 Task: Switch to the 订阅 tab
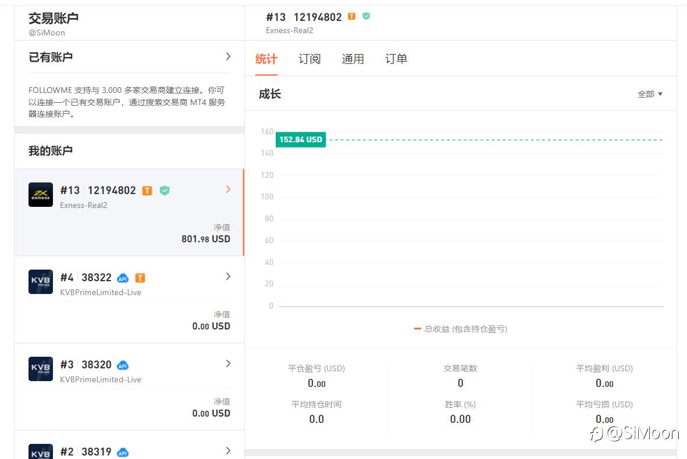(x=309, y=59)
